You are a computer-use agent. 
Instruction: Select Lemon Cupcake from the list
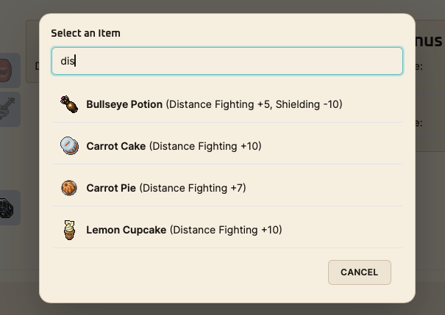pyautogui.click(x=127, y=230)
